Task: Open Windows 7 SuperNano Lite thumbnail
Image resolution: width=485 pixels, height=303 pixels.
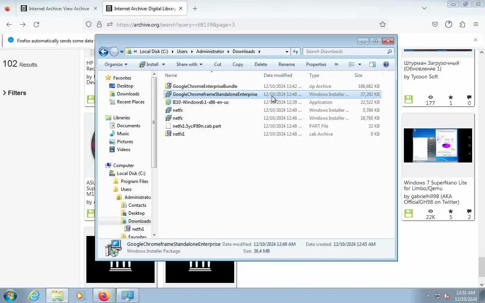Action: click(x=438, y=145)
